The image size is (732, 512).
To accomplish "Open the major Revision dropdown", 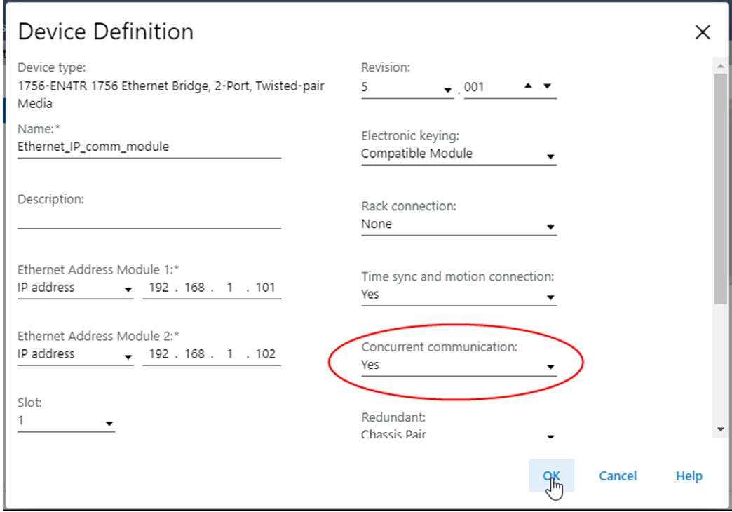I will tap(447, 91).
